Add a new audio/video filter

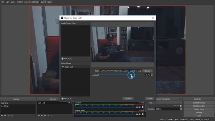coord(62,59)
